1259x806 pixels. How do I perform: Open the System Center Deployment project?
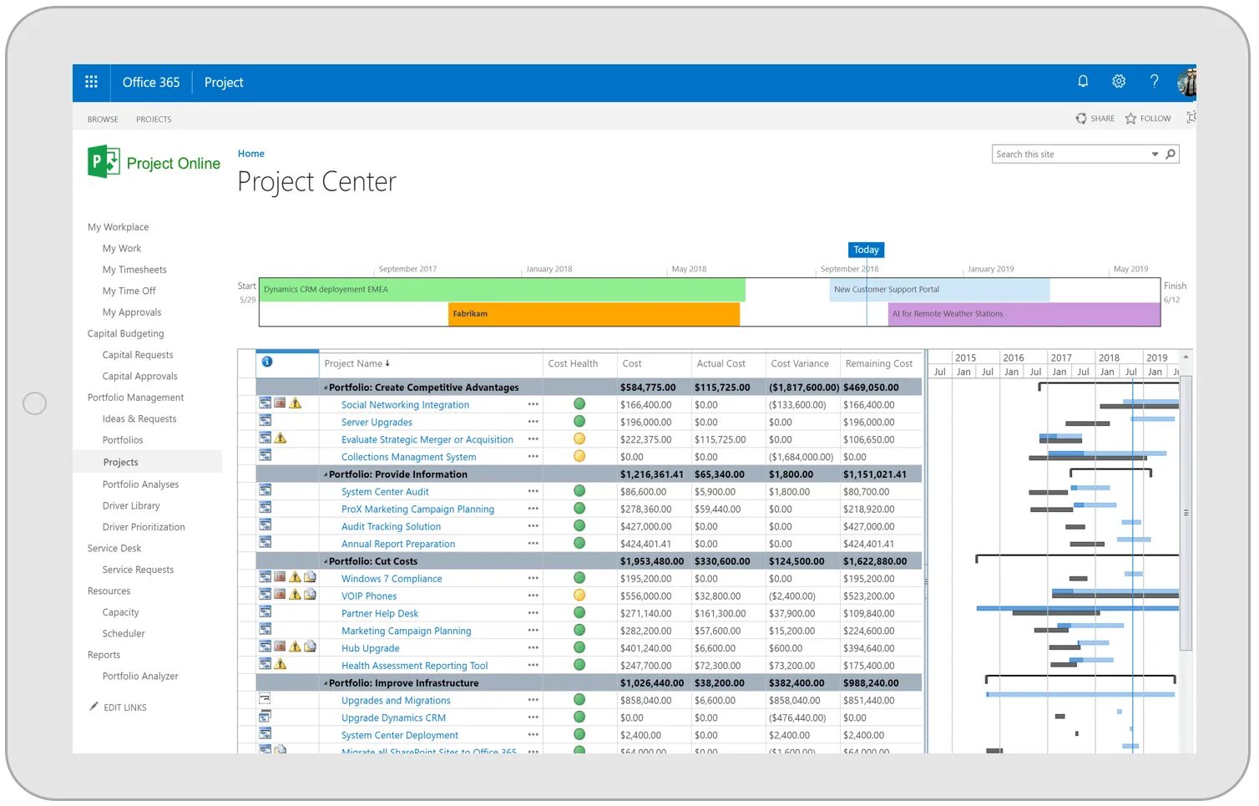click(x=399, y=735)
